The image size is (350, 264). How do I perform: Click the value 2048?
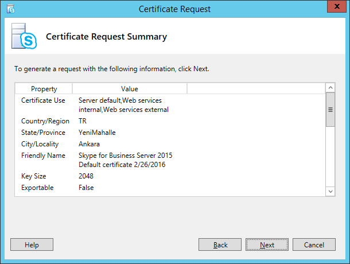click(86, 176)
